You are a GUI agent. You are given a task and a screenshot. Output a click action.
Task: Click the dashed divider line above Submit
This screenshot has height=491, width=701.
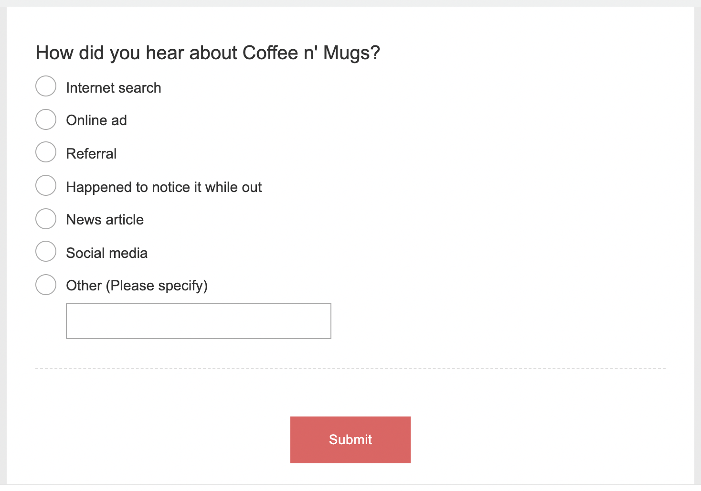coord(350,368)
